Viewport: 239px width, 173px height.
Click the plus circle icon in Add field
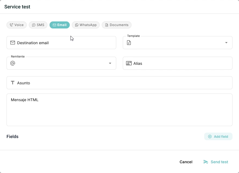[x=210, y=137]
